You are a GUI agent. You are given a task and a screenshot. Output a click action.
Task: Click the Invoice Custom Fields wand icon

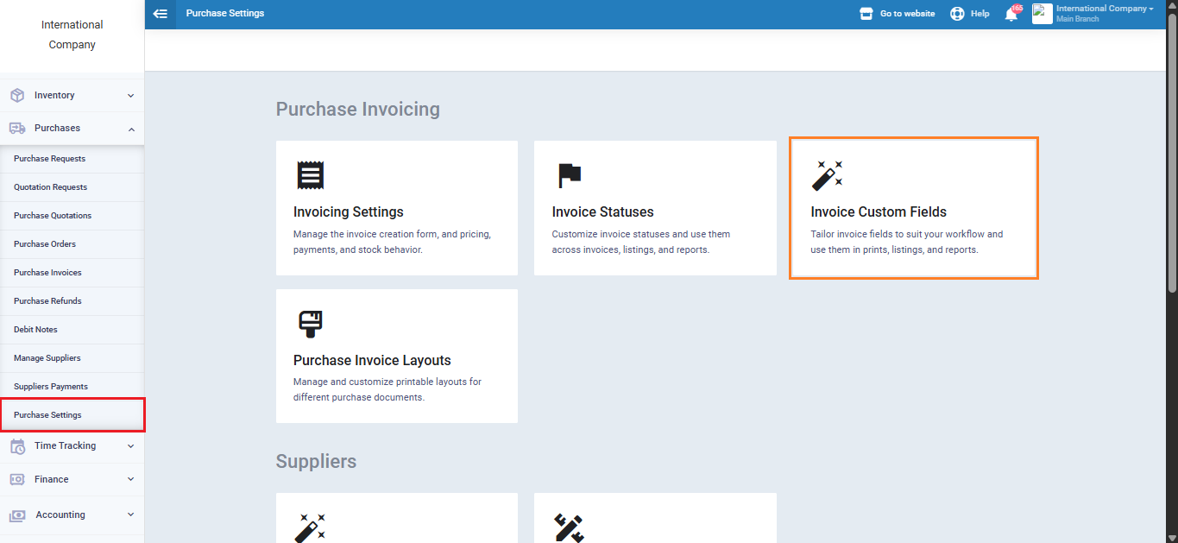pyautogui.click(x=827, y=175)
